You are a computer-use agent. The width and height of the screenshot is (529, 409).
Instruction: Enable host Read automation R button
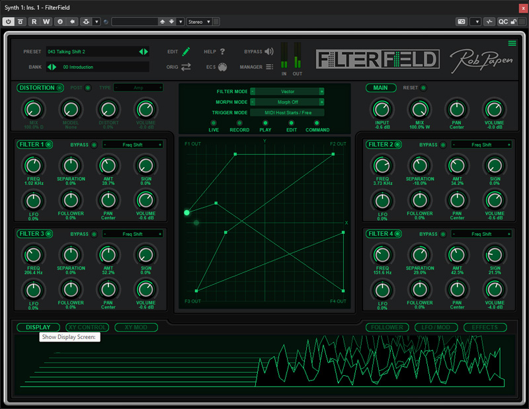(x=34, y=22)
